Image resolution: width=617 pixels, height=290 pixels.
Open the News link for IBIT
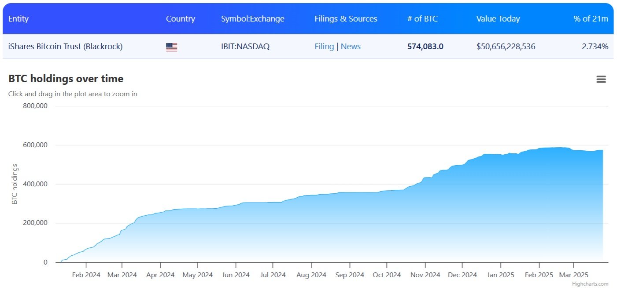click(x=351, y=47)
